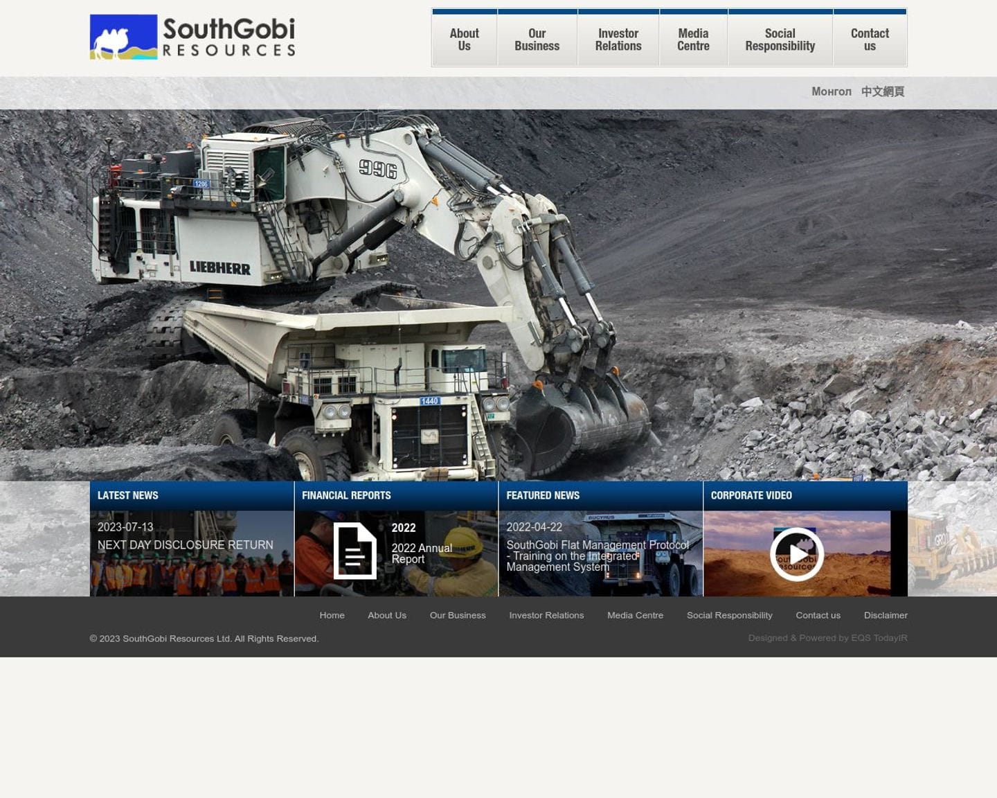Click the Disclaimer footer link
The width and height of the screenshot is (997, 798).
(x=885, y=615)
